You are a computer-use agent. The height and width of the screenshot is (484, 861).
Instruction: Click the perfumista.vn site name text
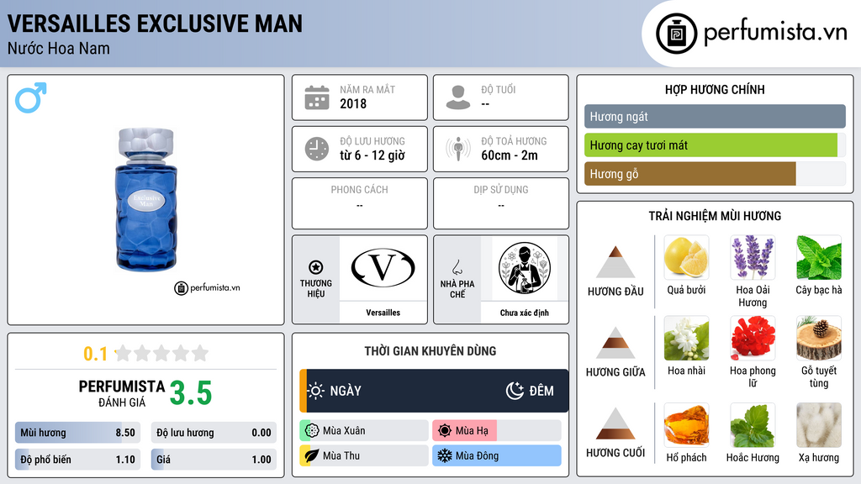[775, 32]
